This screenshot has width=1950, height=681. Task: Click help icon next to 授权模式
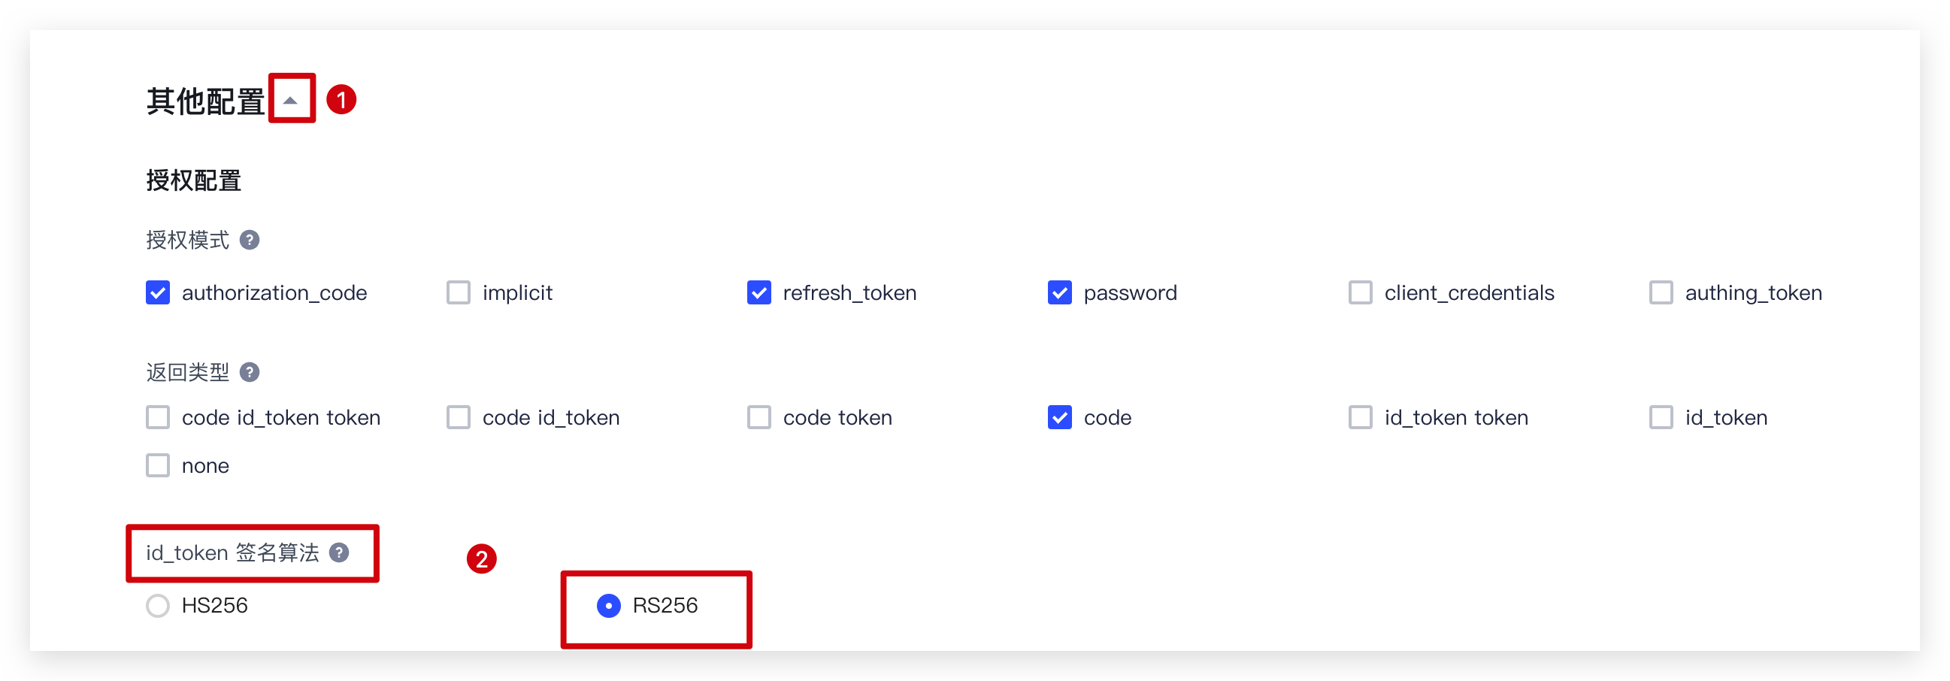point(250,240)
